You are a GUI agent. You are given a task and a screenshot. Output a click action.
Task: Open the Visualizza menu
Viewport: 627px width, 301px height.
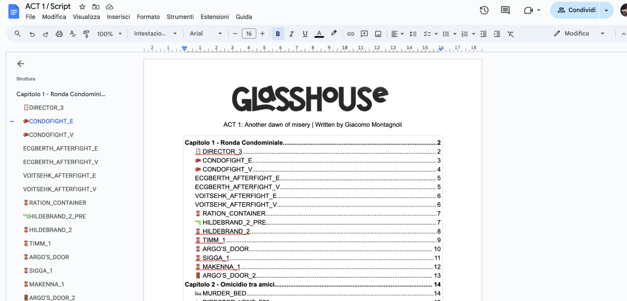point(86,17)
